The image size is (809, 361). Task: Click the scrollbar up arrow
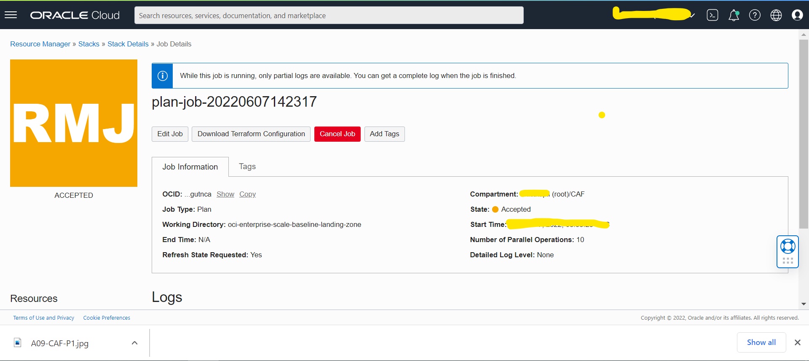pos(804,35)
